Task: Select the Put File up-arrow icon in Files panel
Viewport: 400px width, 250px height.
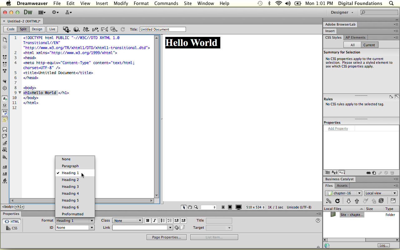Action: [357, 201]
